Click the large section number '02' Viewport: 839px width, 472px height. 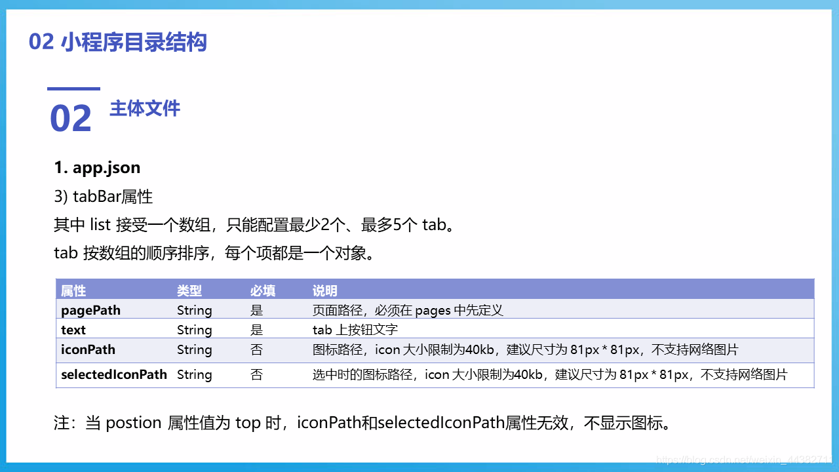[x=71, y=119]
